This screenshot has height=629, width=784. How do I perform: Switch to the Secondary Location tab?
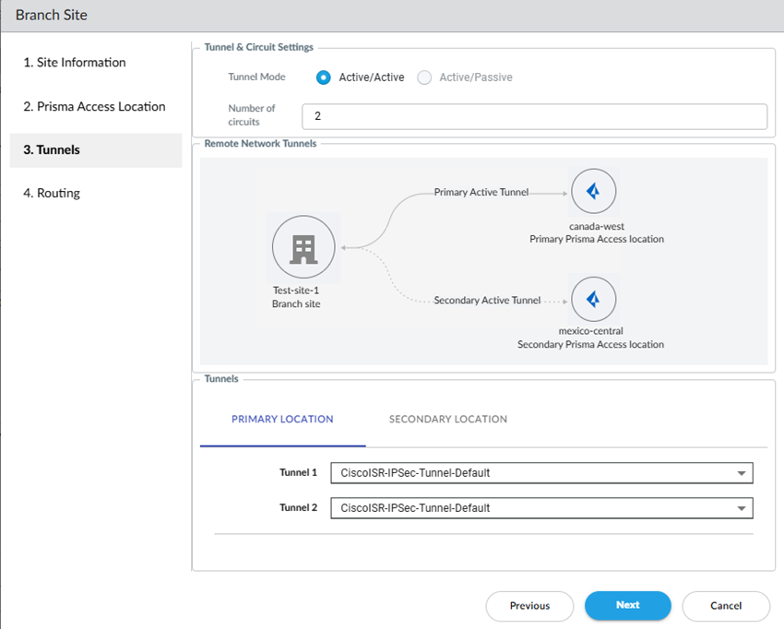(x=447, y=419)
